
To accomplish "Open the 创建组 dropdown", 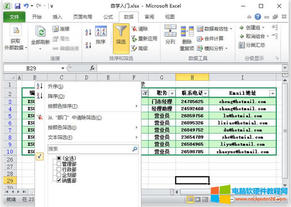I will 263,28.
